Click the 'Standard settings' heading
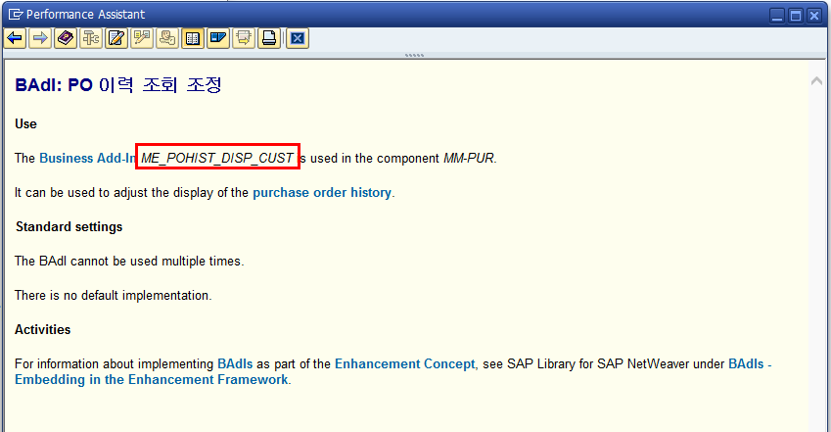This screenshot has width=831, height=432. pos(69,226)
